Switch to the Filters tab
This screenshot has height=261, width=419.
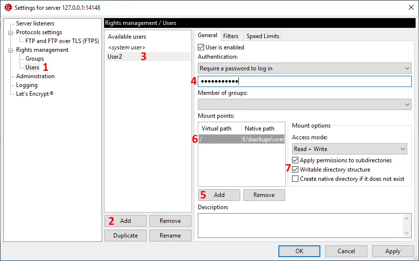coord(230,36)
